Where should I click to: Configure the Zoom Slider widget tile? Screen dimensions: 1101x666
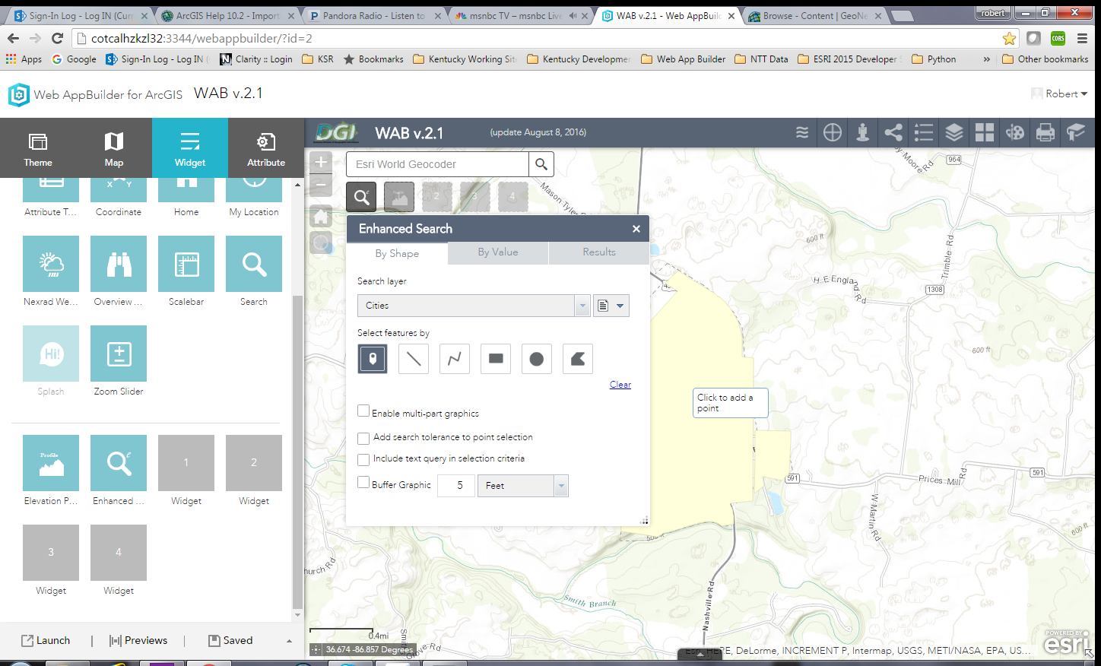(x=119, y=354)
